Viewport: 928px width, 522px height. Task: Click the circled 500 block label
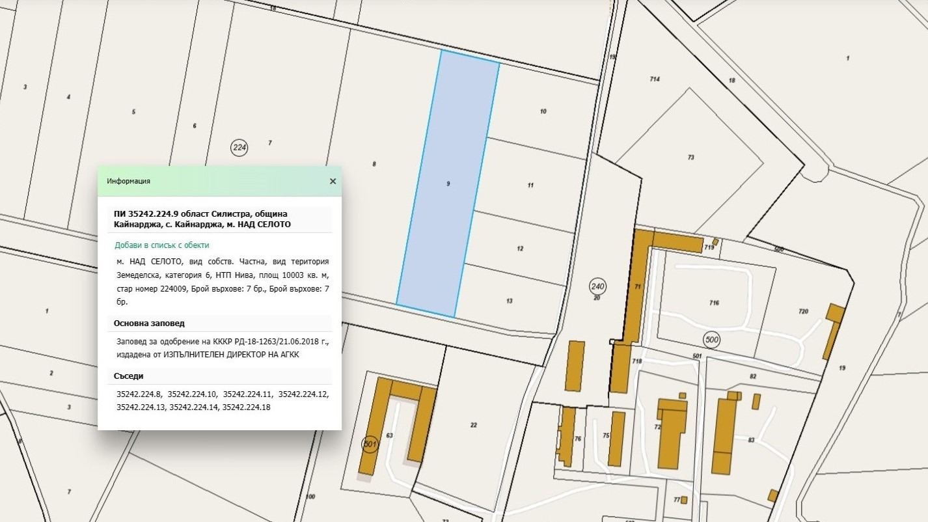pyautogui.click(x=712, y=339)
